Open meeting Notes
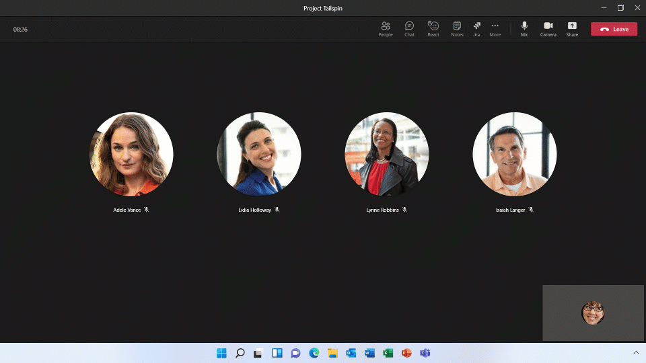Image resolution: width=646 pixels, height=363 pixels. click(x=457, y=29)
